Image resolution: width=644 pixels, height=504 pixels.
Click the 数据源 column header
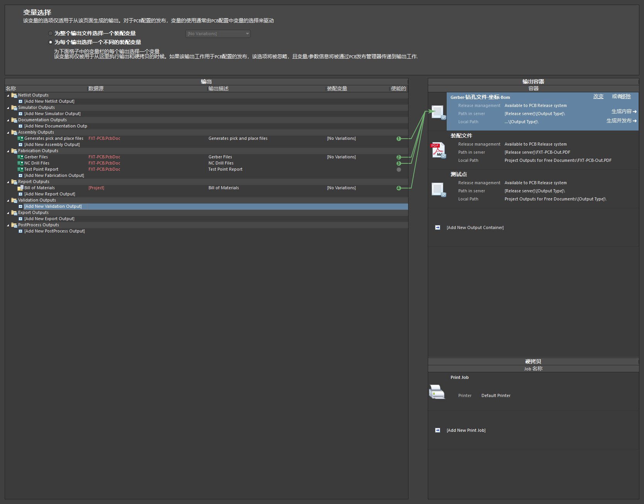(x=147, y=88)
